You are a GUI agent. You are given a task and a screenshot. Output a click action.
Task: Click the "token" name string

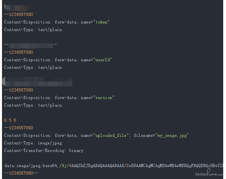(x=101, y=22)
